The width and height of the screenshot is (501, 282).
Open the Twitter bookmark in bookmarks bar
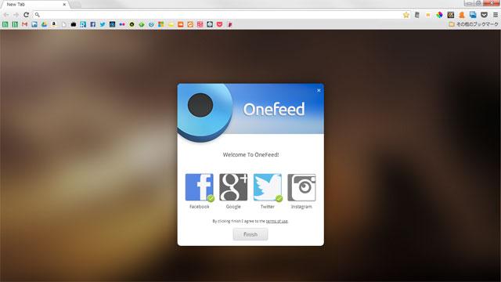103,24
